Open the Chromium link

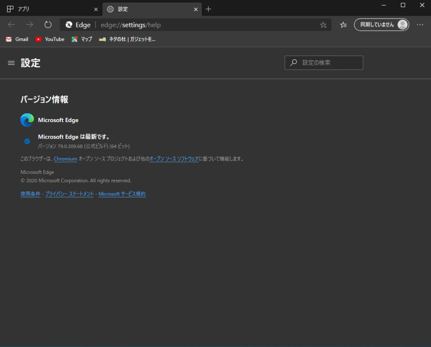(65, 159)
